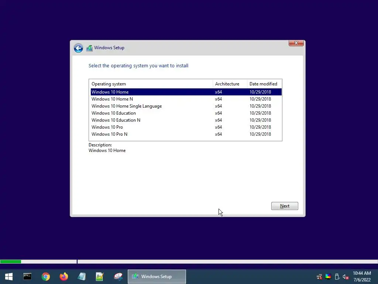The image size is (378, 284).
Task: Click the muted volume tray icon
Action: coord(346,277)
